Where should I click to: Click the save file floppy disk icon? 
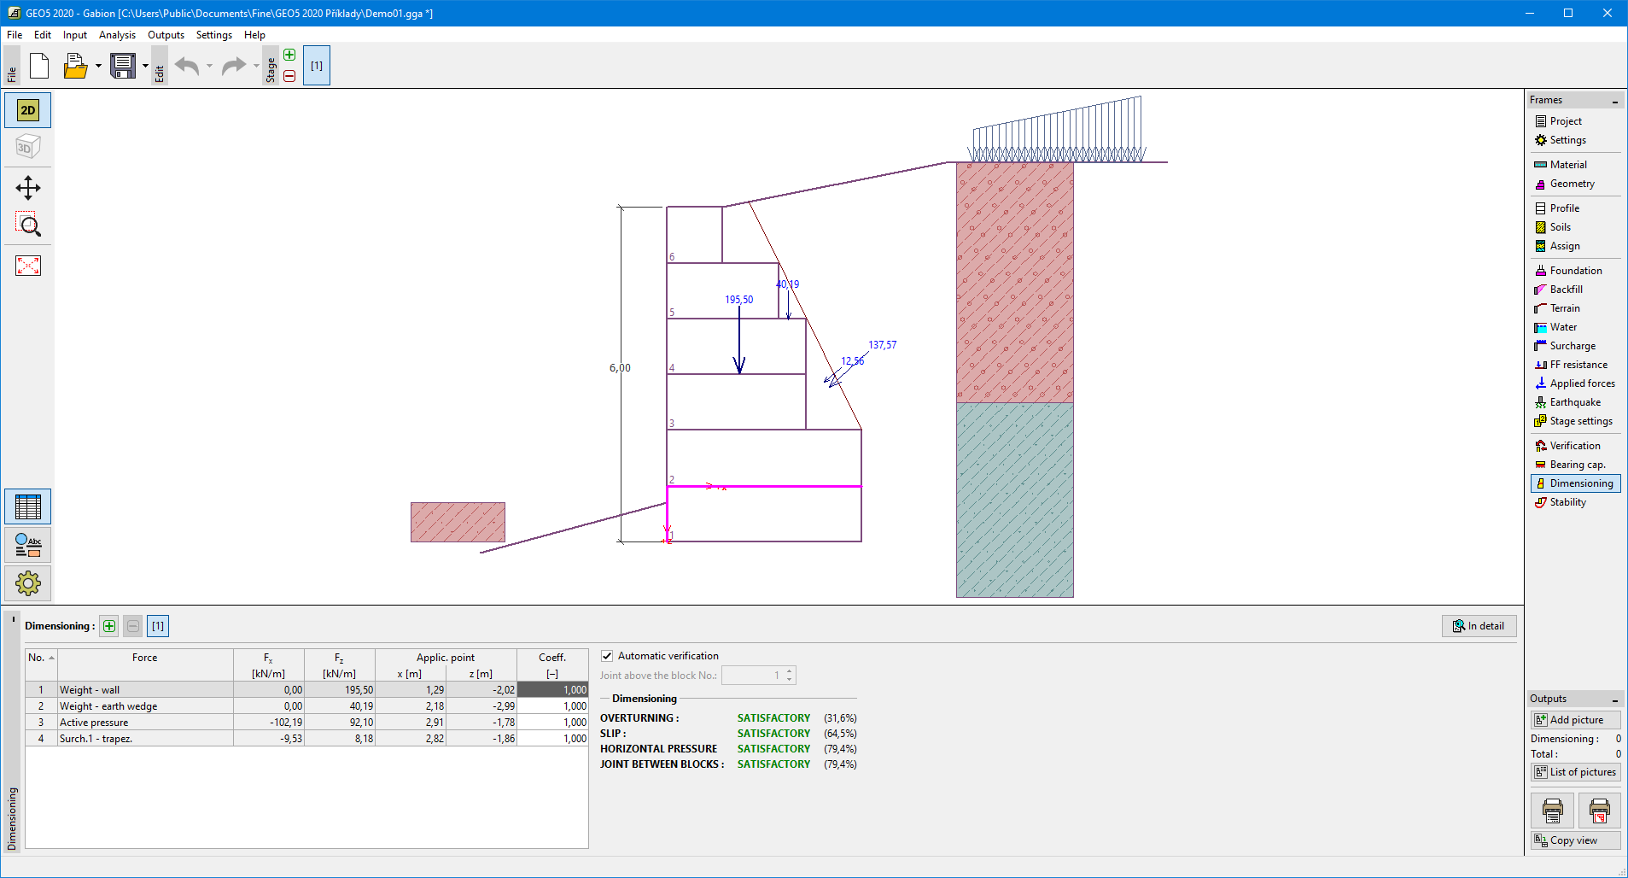click(123, 66)
